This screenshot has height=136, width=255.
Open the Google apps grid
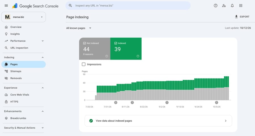click(x=241, y=6)
